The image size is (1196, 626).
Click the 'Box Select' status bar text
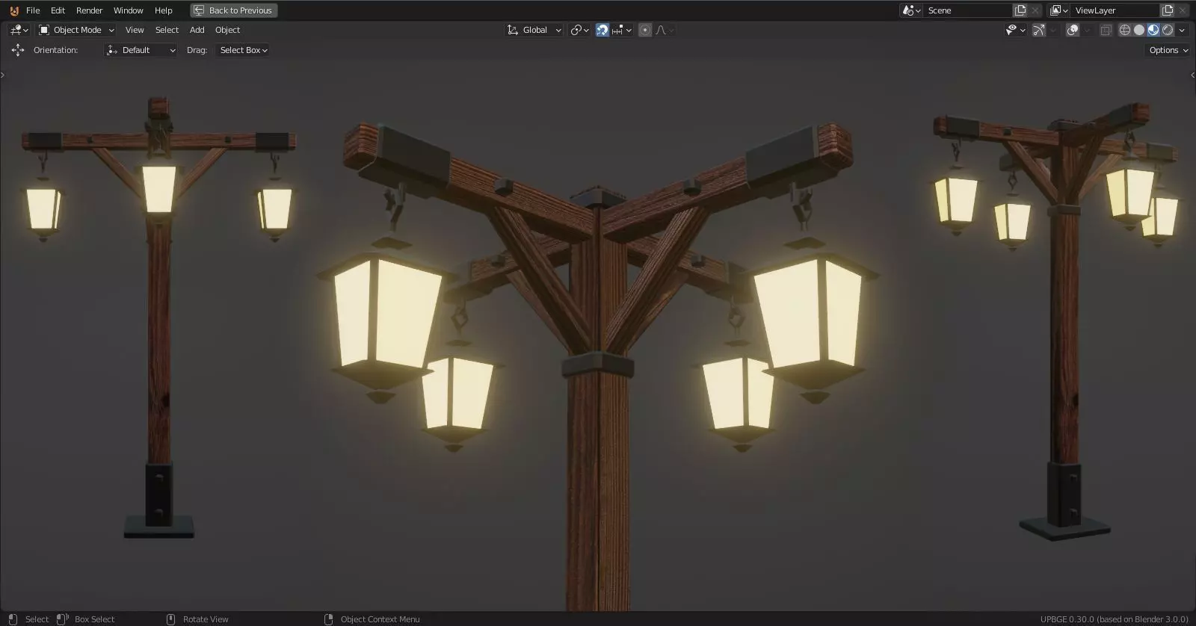click(94, 619)
